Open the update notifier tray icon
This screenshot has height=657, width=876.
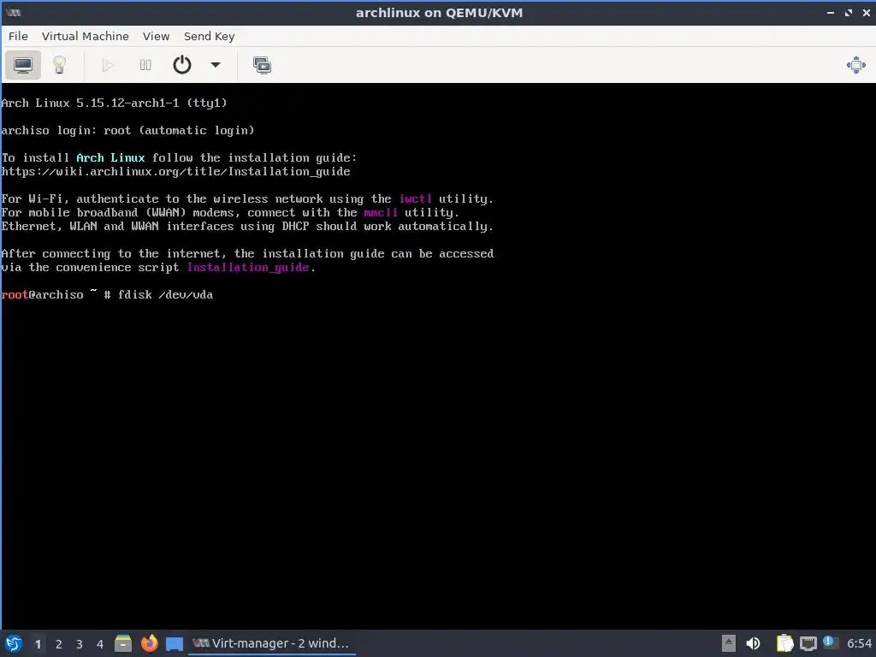pos(830,643)
